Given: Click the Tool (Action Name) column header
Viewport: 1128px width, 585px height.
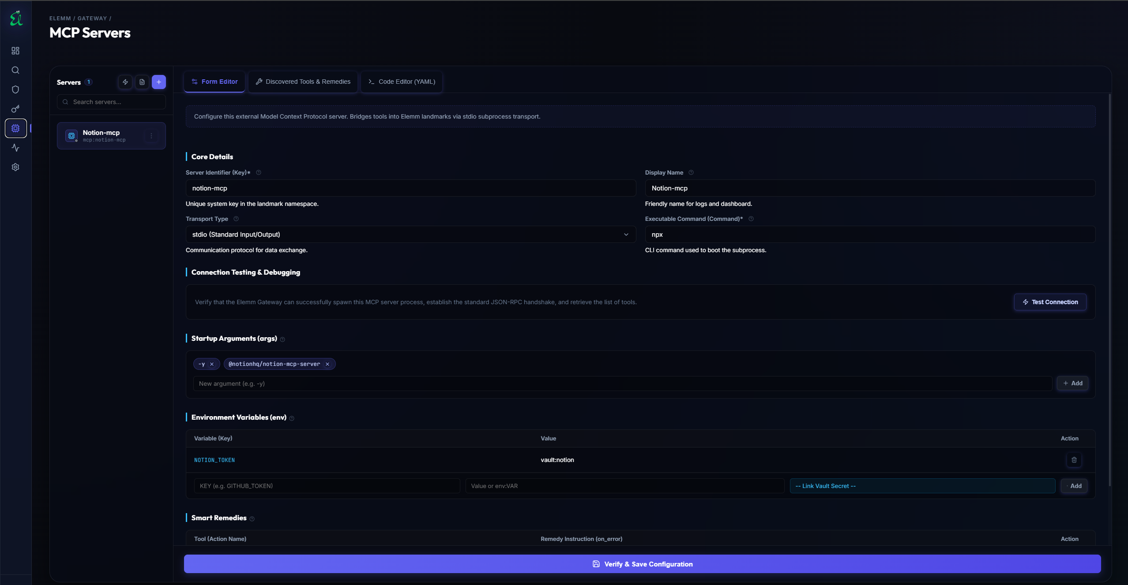Looking at the screenshot, I should click(x=220, y=539).
